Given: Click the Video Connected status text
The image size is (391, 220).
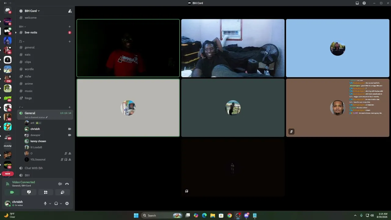Looking at the screenshot, I should [x=24, y=182].
